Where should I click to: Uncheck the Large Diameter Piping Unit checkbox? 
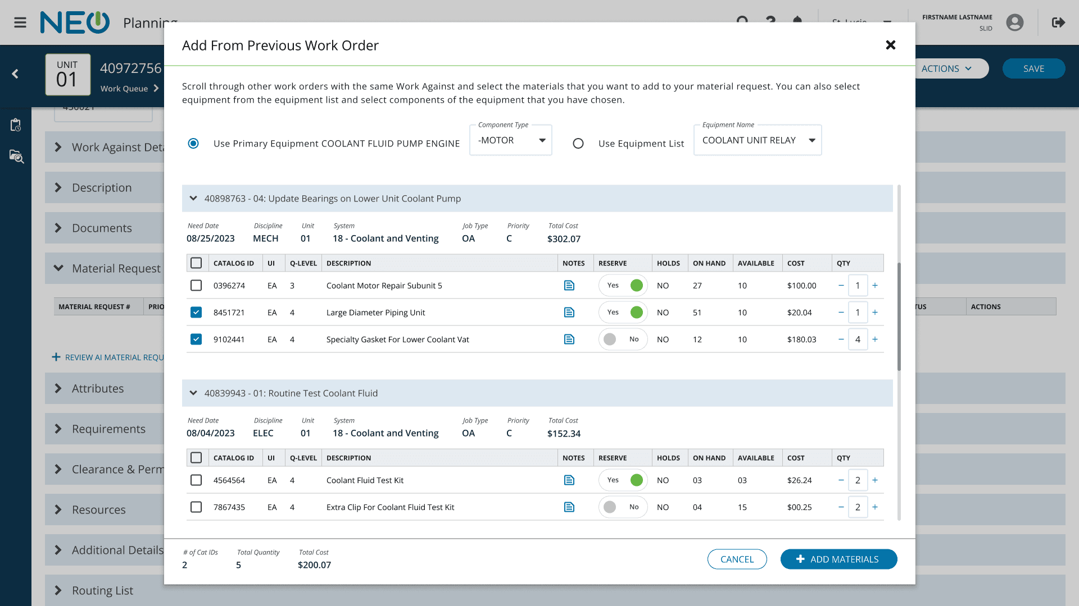tap(196, 313)
